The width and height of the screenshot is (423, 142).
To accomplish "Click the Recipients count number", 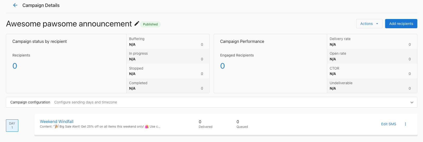I will point(15,66).
